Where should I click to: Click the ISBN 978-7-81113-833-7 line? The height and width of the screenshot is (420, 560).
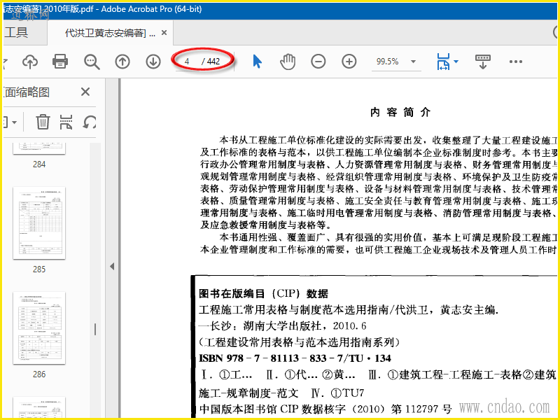295,358
